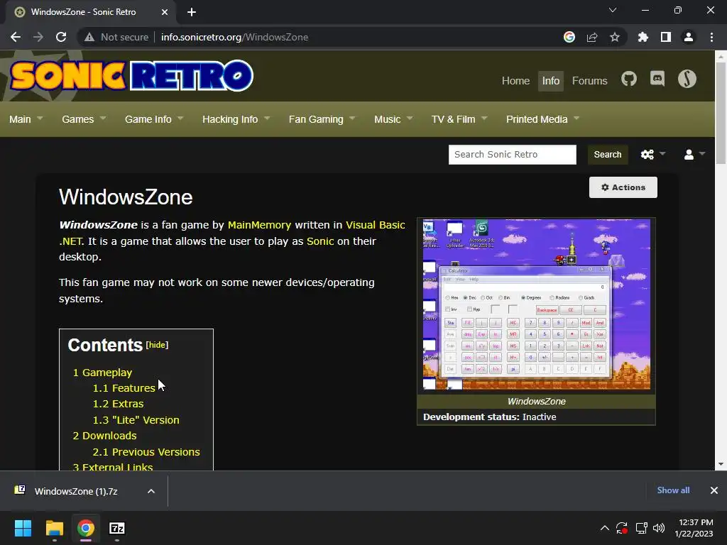The height and width of the screenshot is (545, 727).
Task: Bookmark this page with the star
Action: (x=615, y=37)
